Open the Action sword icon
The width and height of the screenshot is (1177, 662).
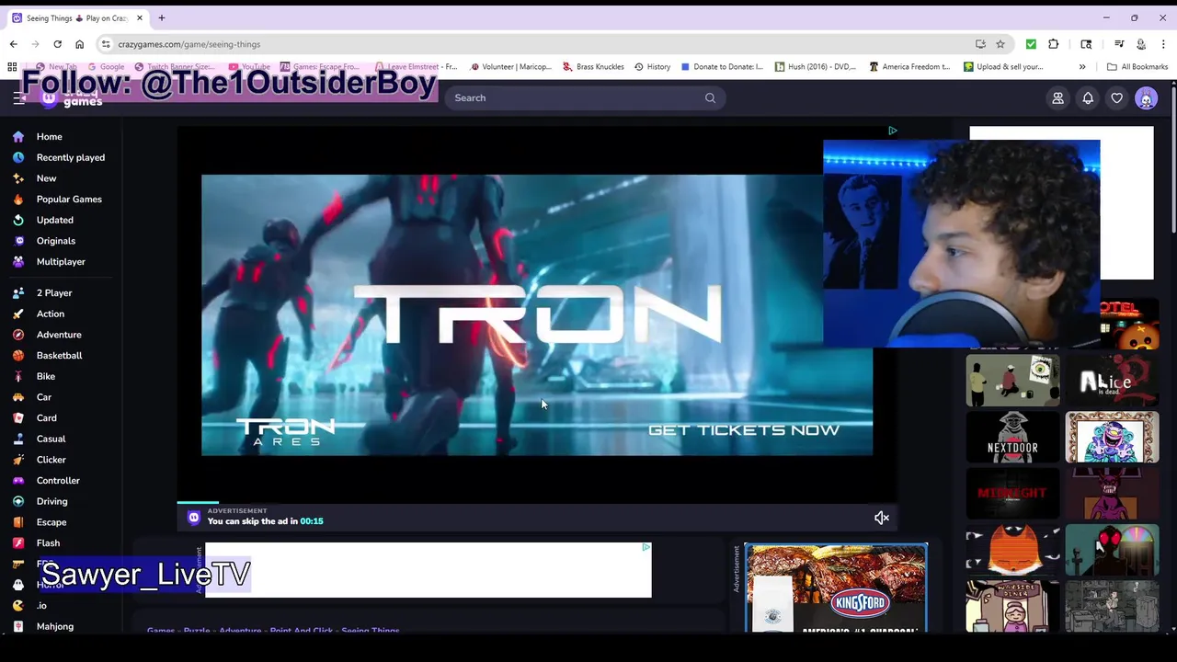pos(18,314)
